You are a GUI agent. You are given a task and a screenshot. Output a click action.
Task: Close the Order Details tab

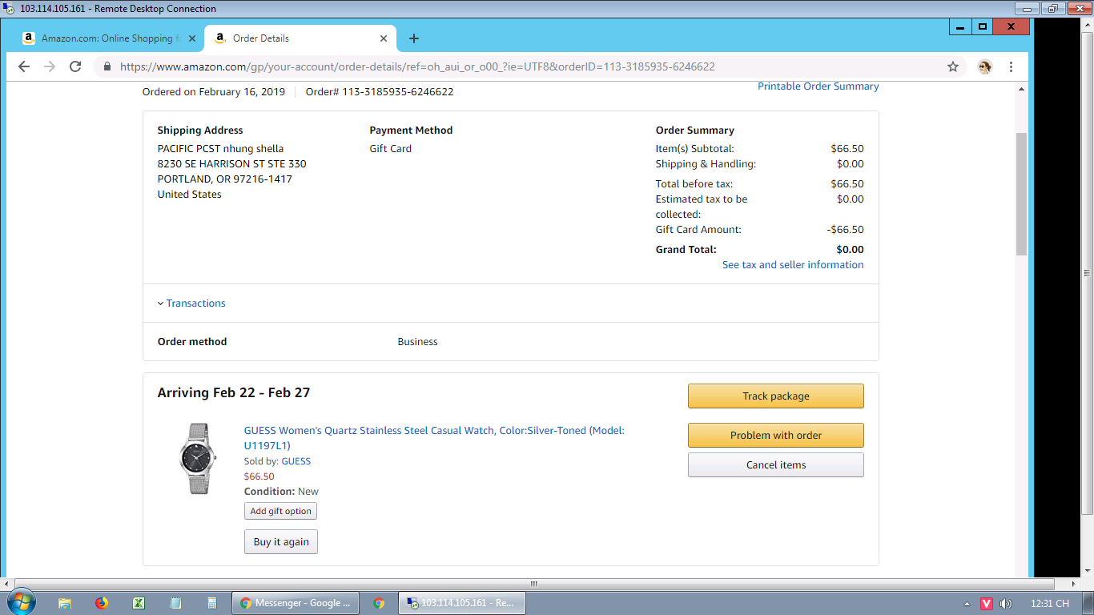tap(384, 38)
